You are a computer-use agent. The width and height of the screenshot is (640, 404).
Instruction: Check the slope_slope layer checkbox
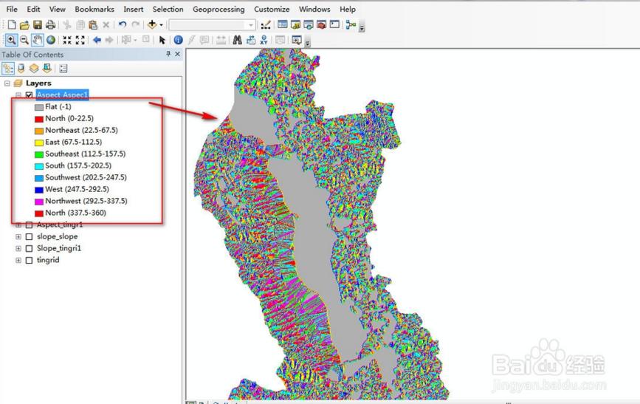point(29,236)
